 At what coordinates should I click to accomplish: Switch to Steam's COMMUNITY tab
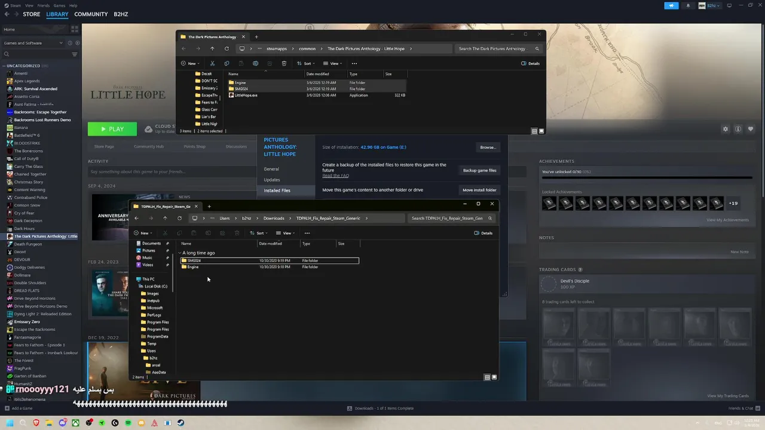91,14
